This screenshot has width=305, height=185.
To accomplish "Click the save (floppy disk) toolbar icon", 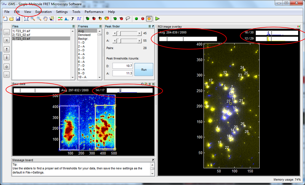I will [18, 18].
